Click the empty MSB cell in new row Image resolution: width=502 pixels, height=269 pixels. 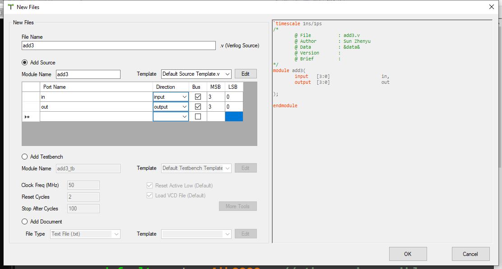click(216, 117)
